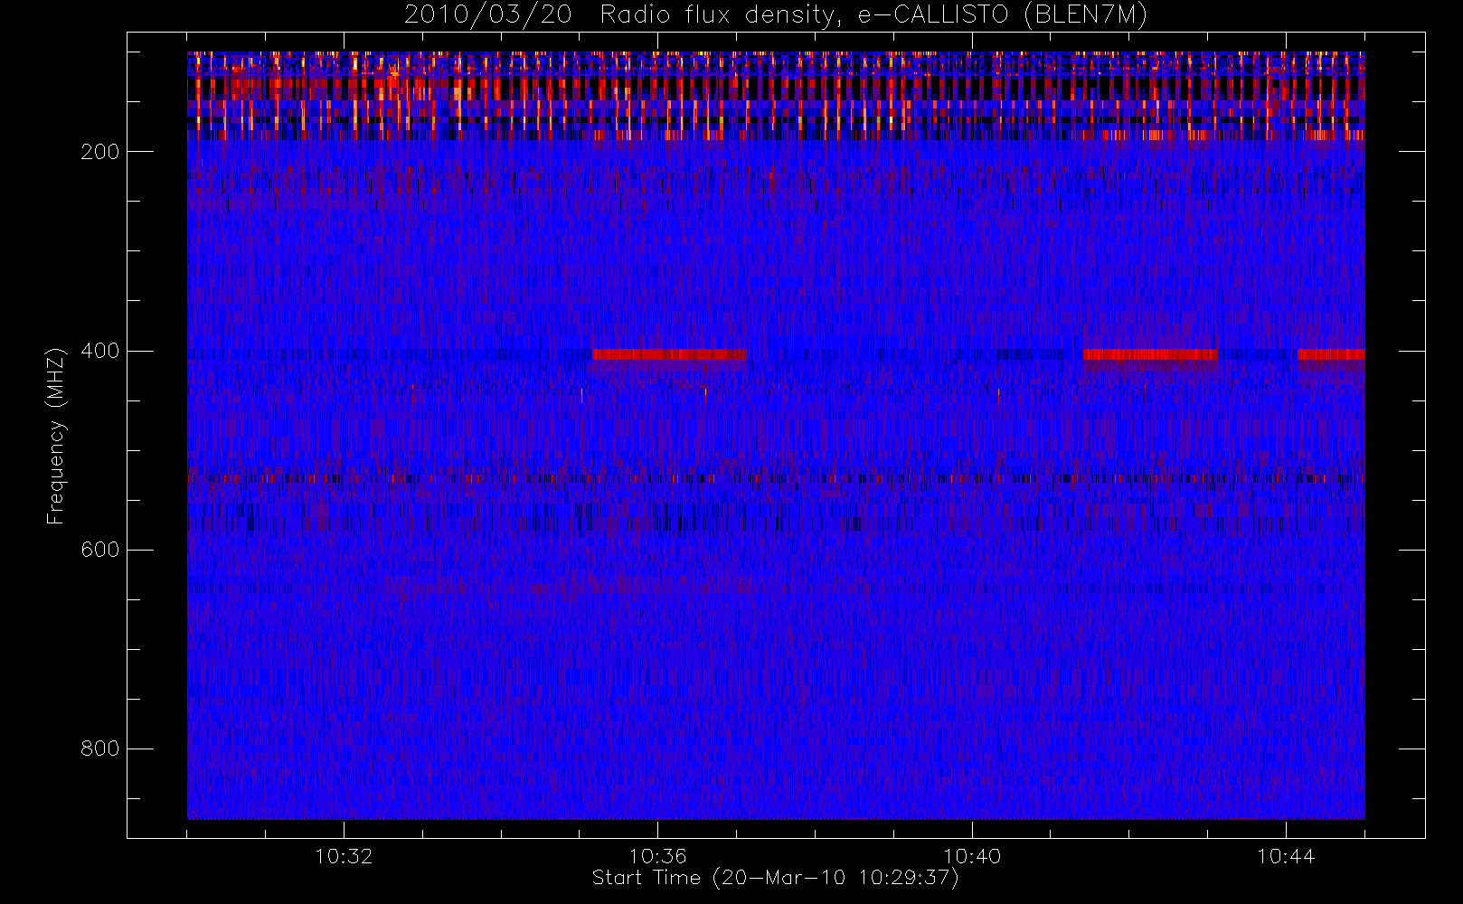Click the plot title 'Radio flux density, e-CALLISTO (BLEN7M)'
This screenshot has width=1463, height=904.
coord(873,15)
